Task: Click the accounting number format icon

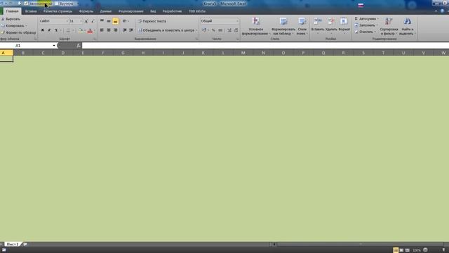Action: (204, 30)
